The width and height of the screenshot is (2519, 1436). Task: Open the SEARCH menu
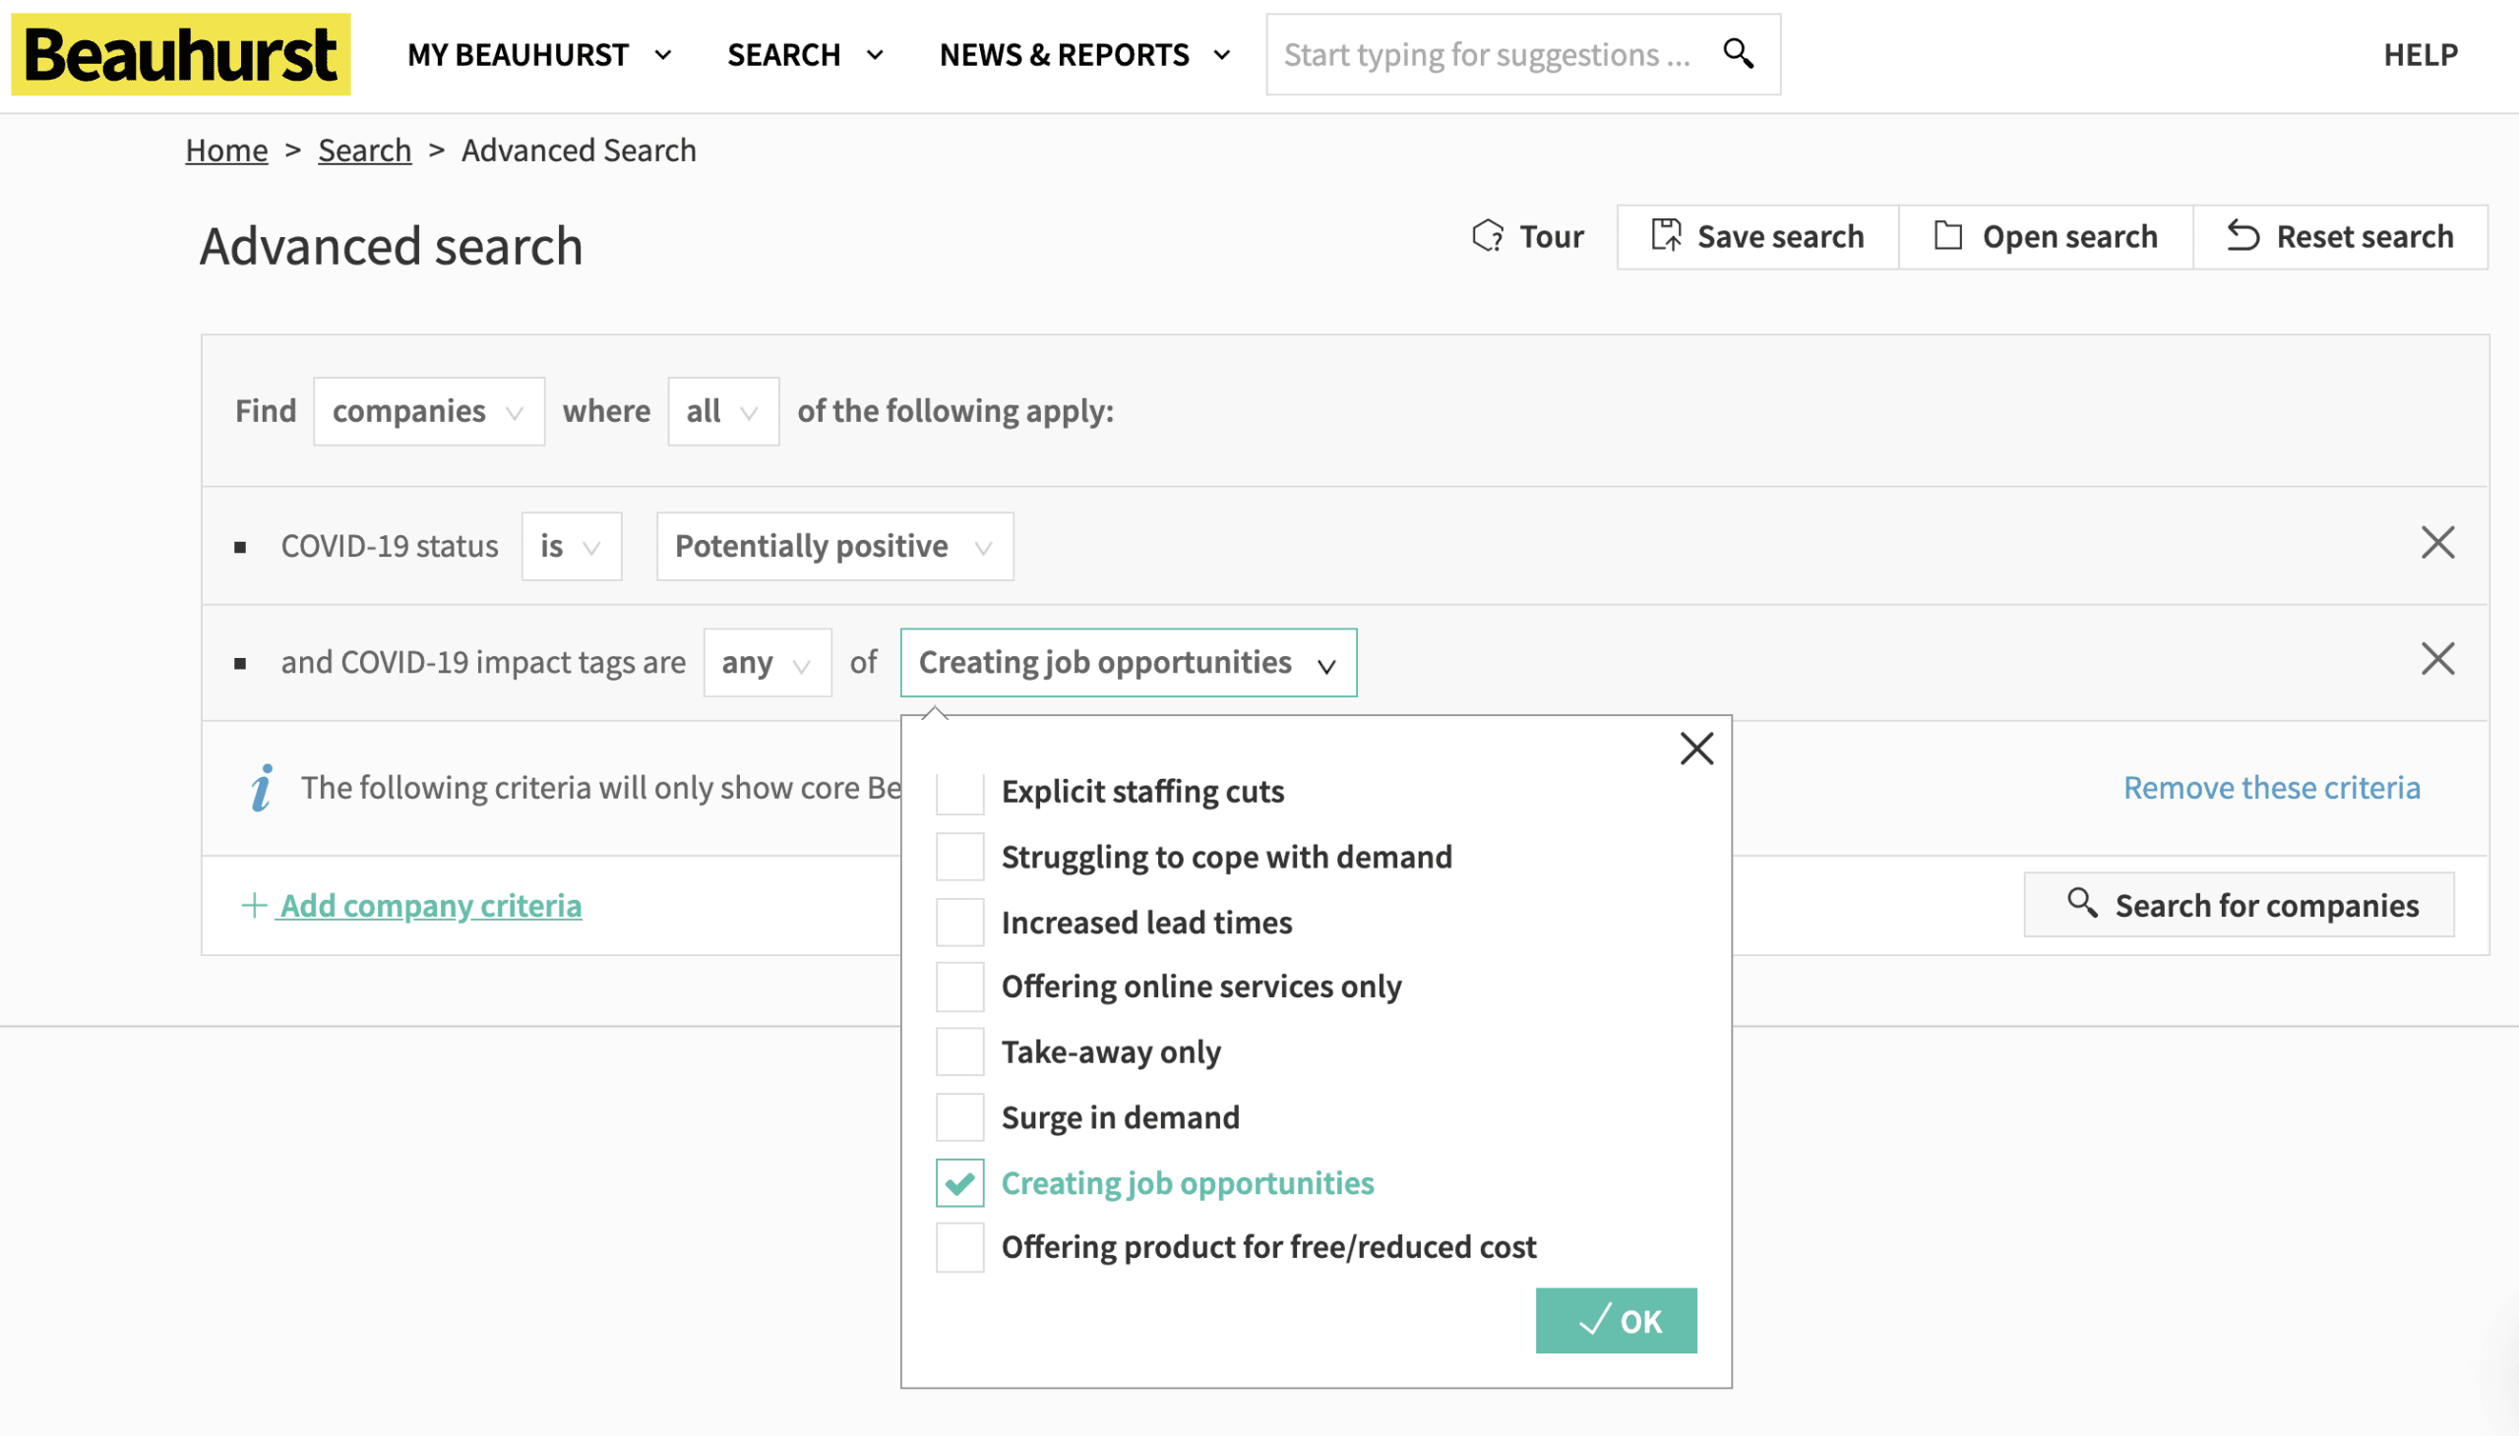804,55
